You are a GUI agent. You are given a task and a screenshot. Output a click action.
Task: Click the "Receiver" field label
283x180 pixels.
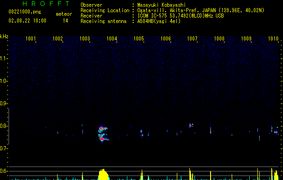tap(91, 16)
